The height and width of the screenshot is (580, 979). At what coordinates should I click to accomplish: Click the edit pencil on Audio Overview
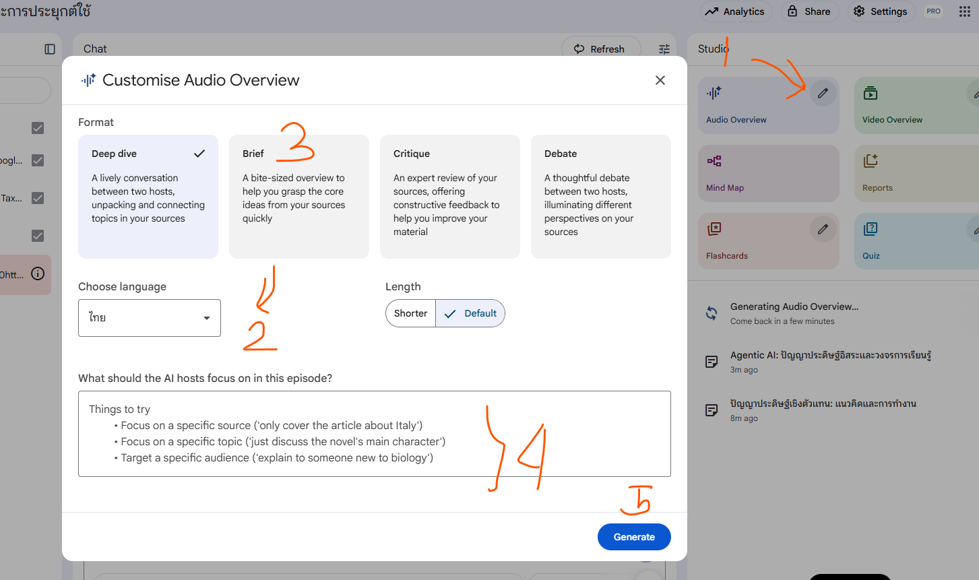coord(823,94)
